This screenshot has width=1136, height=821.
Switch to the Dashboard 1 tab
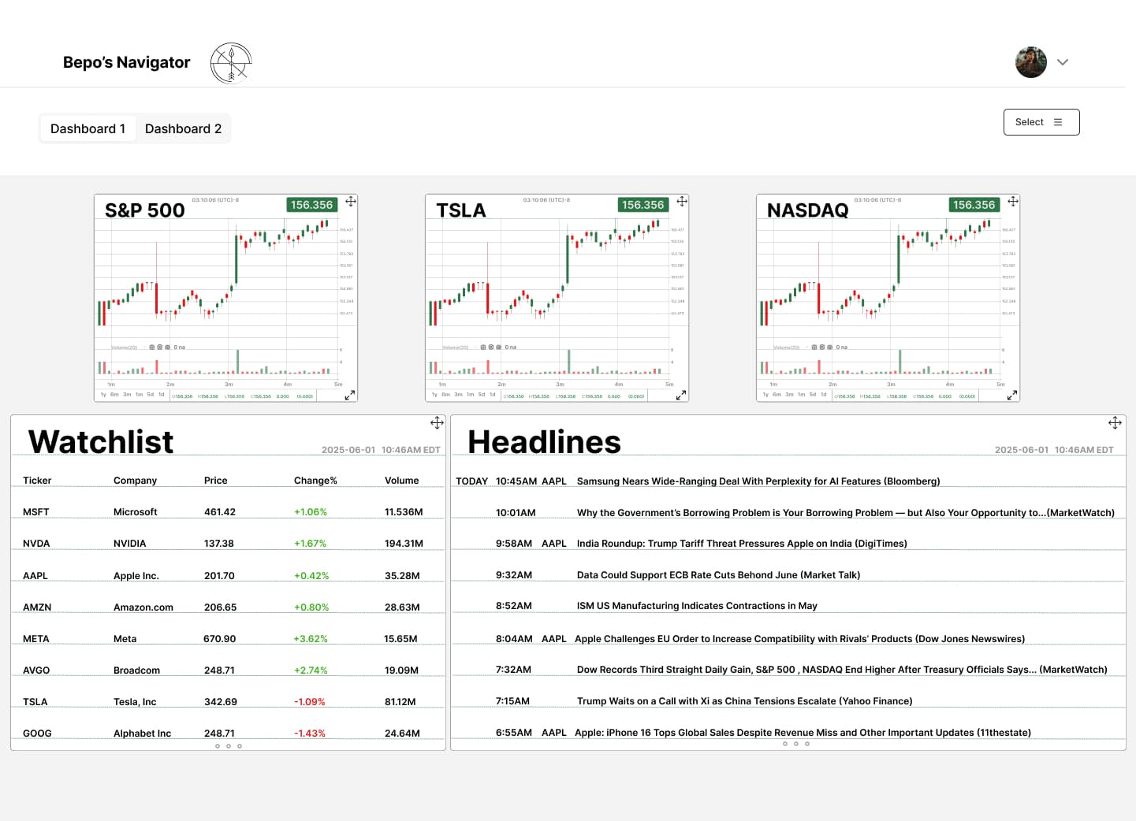pyautogui.click(x=88, y=128)
